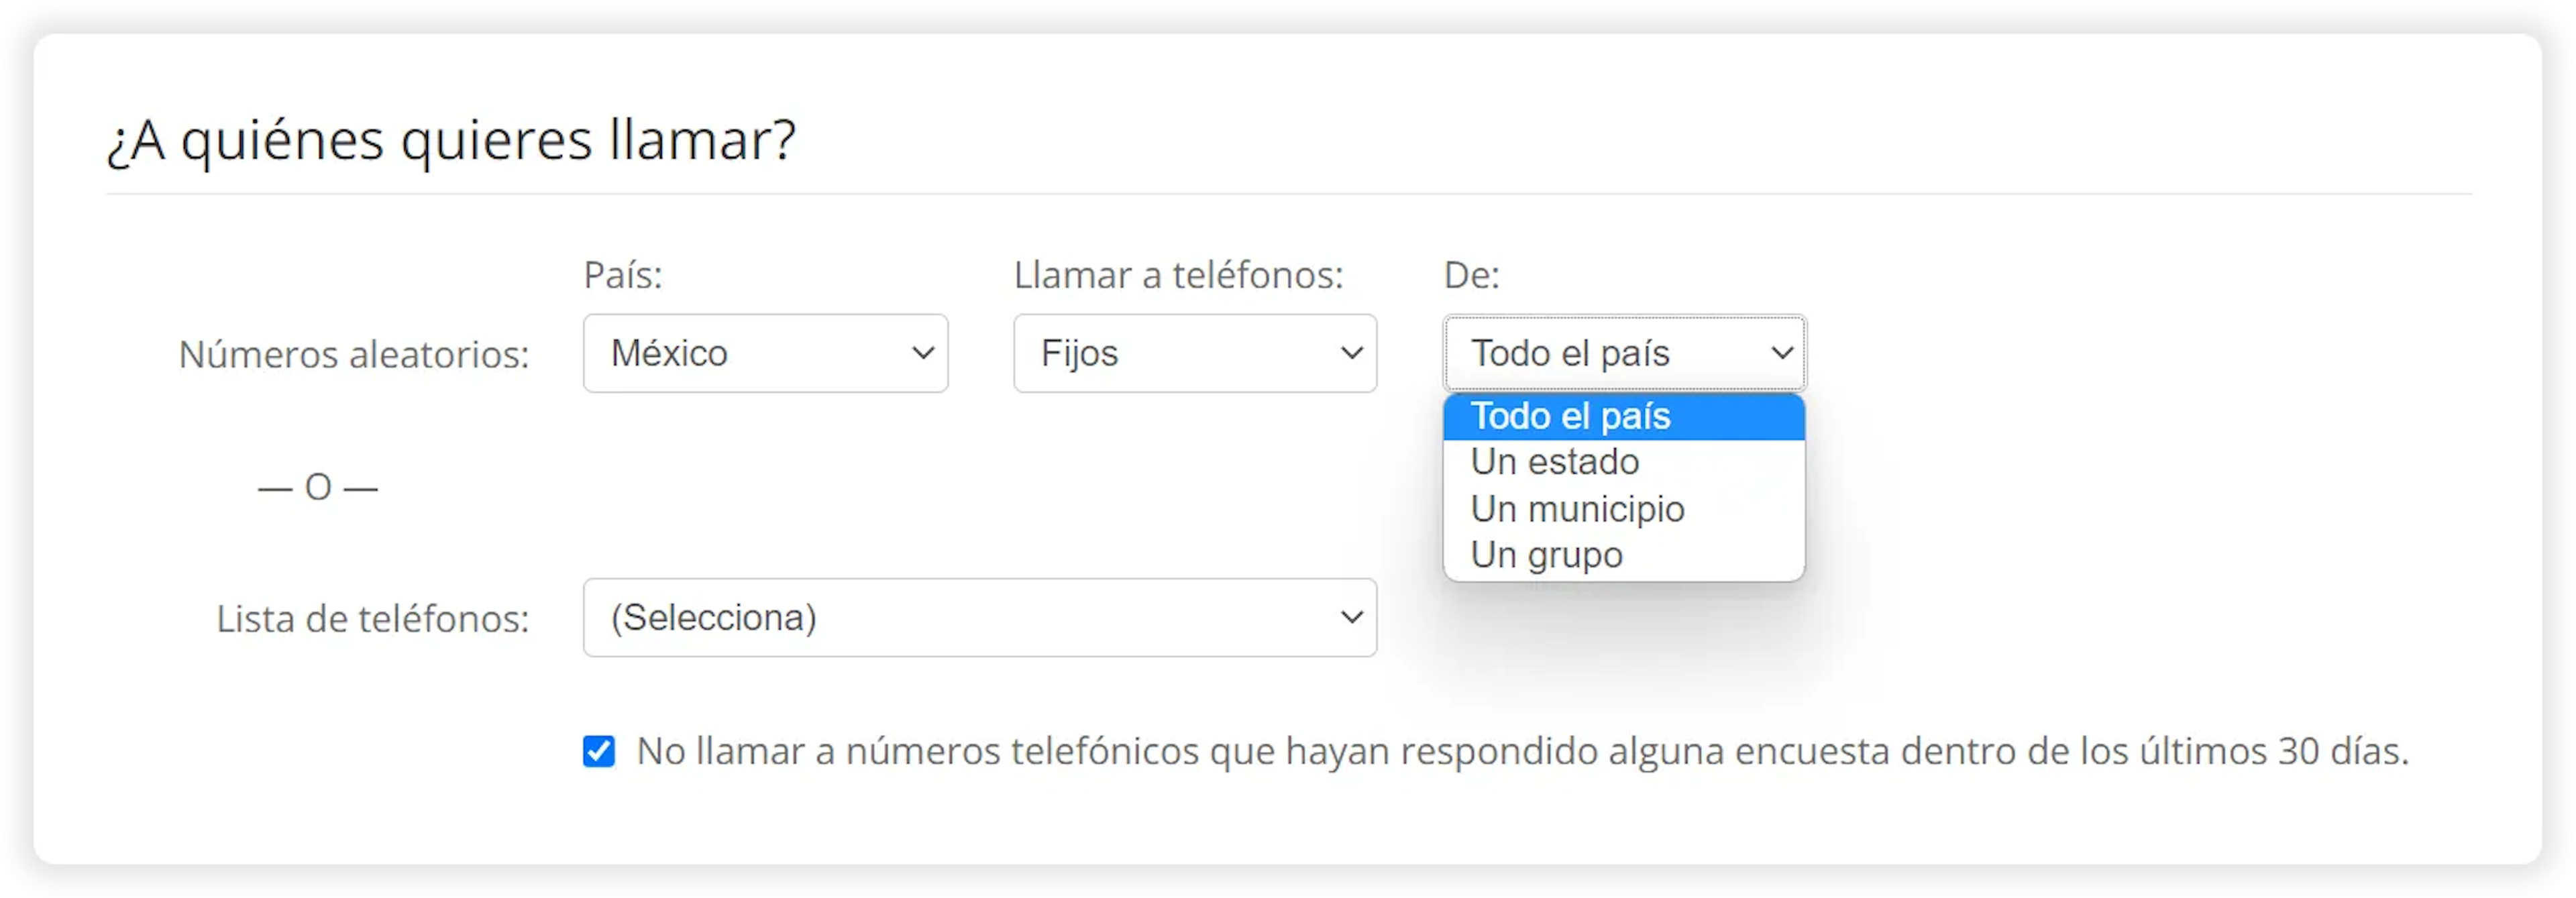The width and height of the screenshot is (2576, 898).
Task: Click the "De:" field label
Action: click(x=1471, y=275)
